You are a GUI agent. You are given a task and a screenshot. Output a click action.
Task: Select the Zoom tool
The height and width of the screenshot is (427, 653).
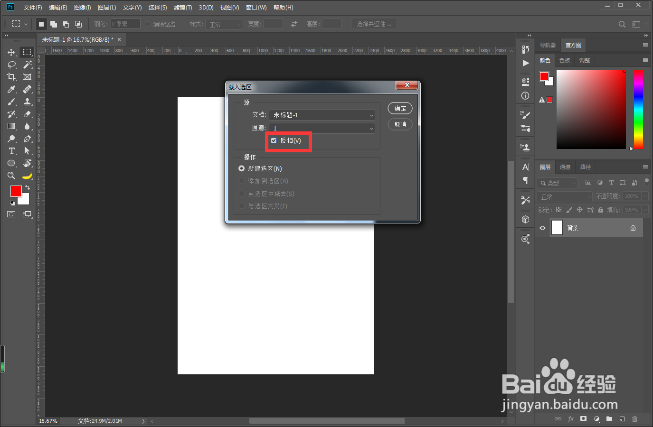pyautogui.click(x=11, y=176)
